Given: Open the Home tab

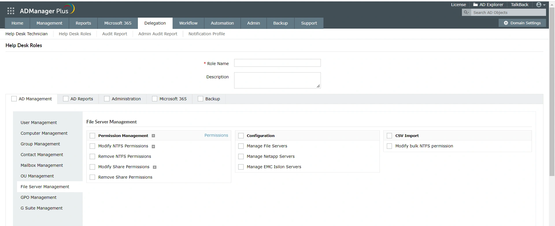Looking at the screenshot, I should (17, 23).
